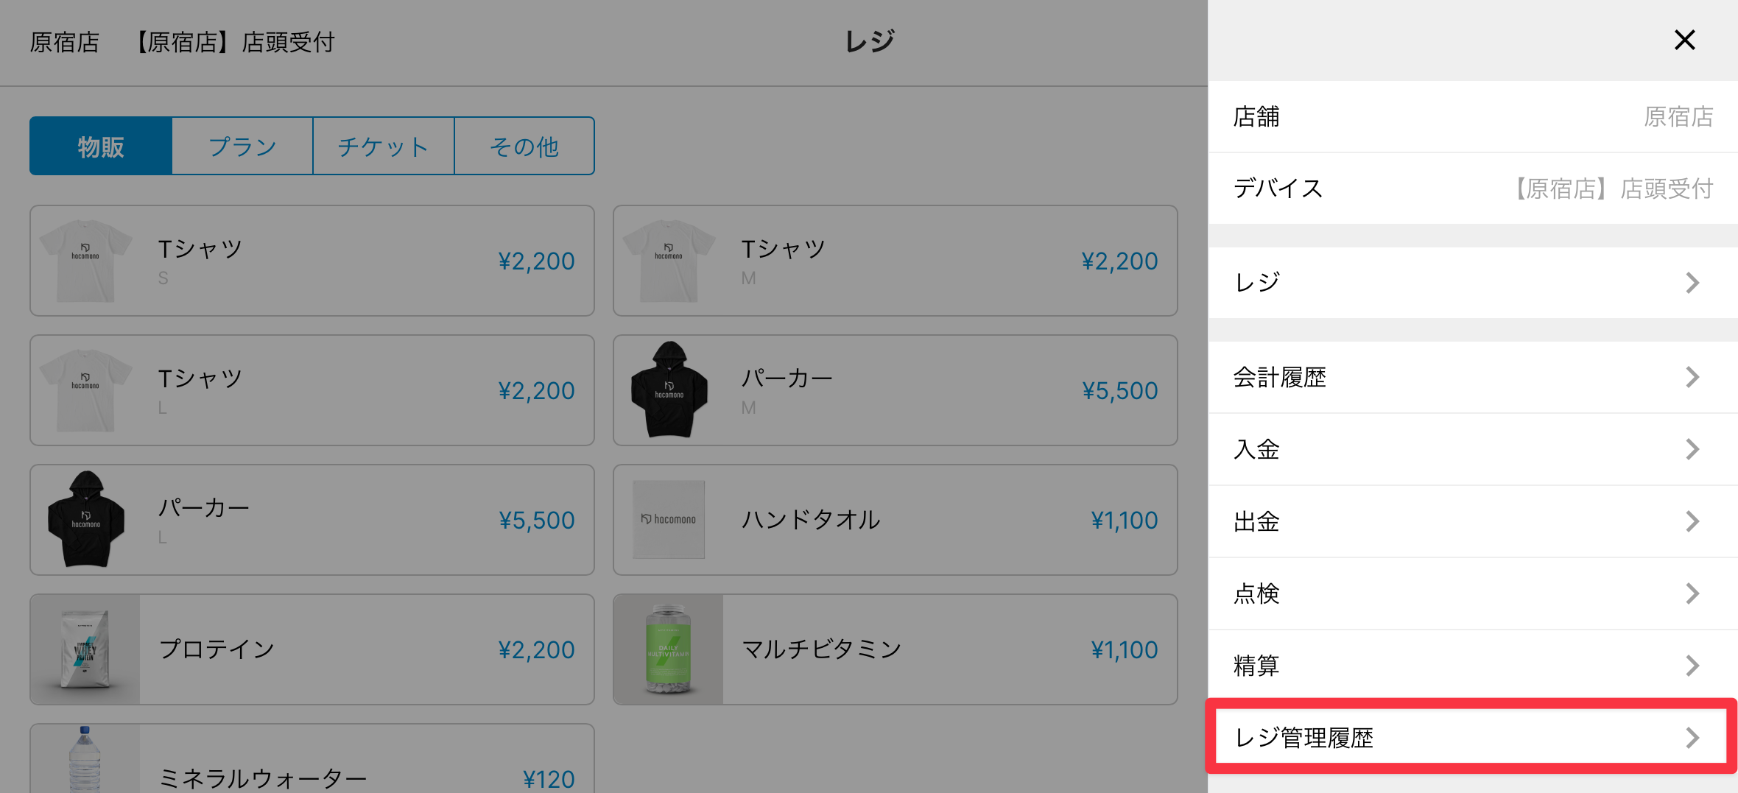The width and height of the screenshot is (1738, 793).
Task: Click the Tシャツ size S thumbnail image
Action: [x=85, y=261]
